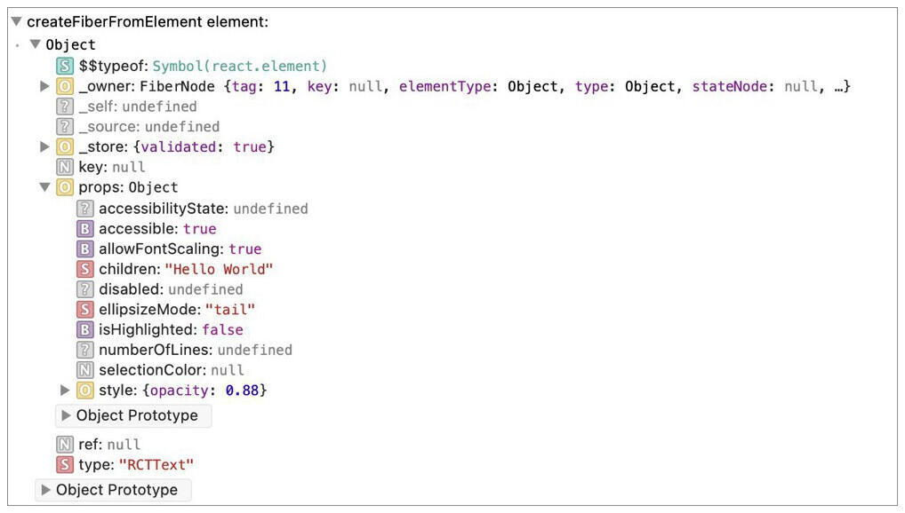
Task: Click the object icon next to _store
Action: tap(65, 147)
